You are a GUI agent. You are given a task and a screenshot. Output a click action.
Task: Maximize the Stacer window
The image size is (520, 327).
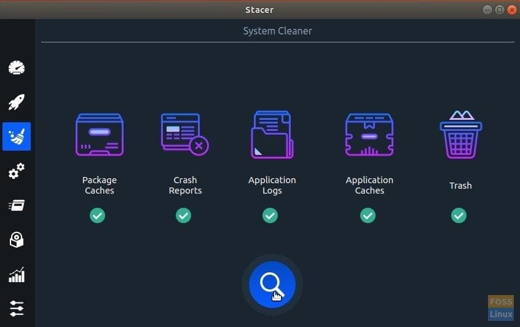500,10
